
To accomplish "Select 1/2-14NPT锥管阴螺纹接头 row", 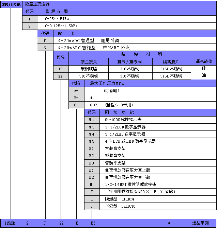I will (158, 185).
